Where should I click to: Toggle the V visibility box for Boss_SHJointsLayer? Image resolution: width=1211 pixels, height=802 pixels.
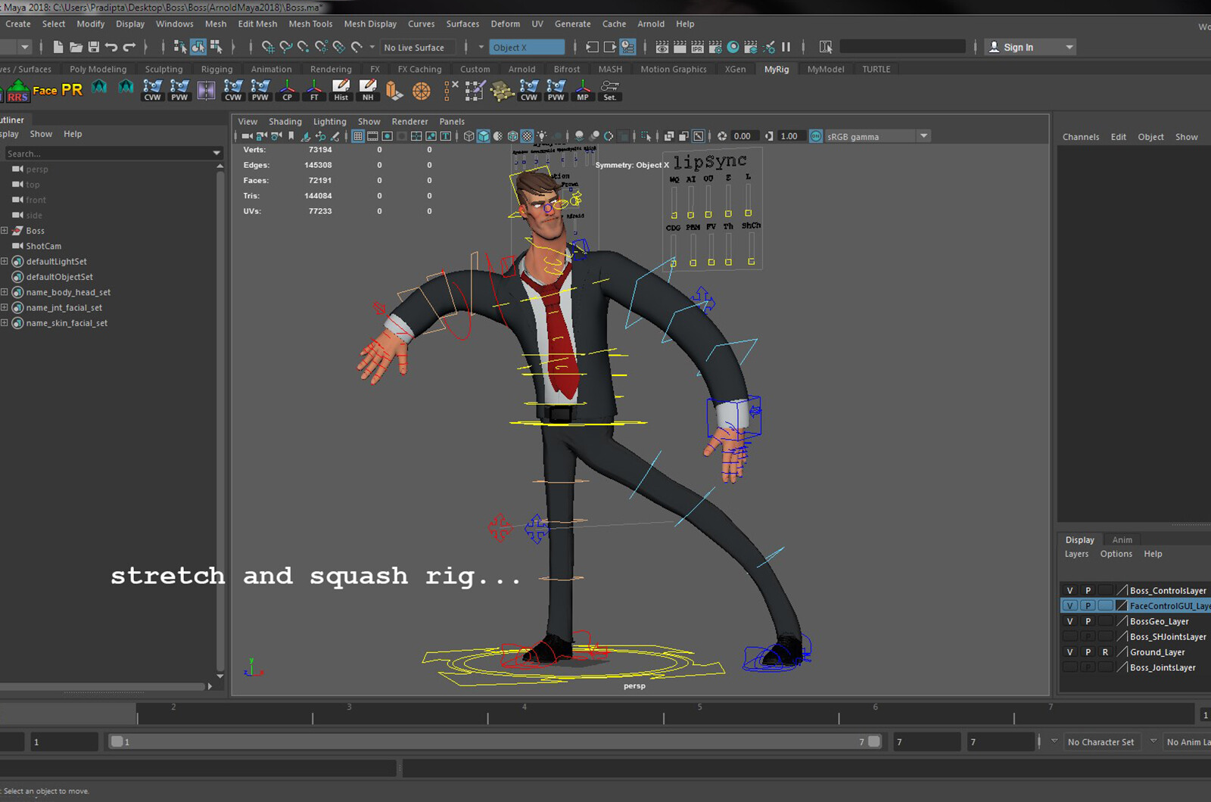pyautogui.click(x=1070, y=636)
